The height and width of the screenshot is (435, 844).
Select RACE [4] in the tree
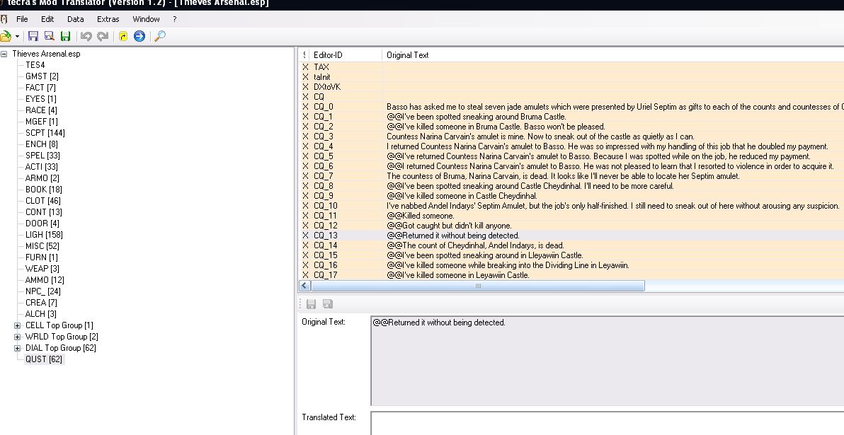pos(41,110)
